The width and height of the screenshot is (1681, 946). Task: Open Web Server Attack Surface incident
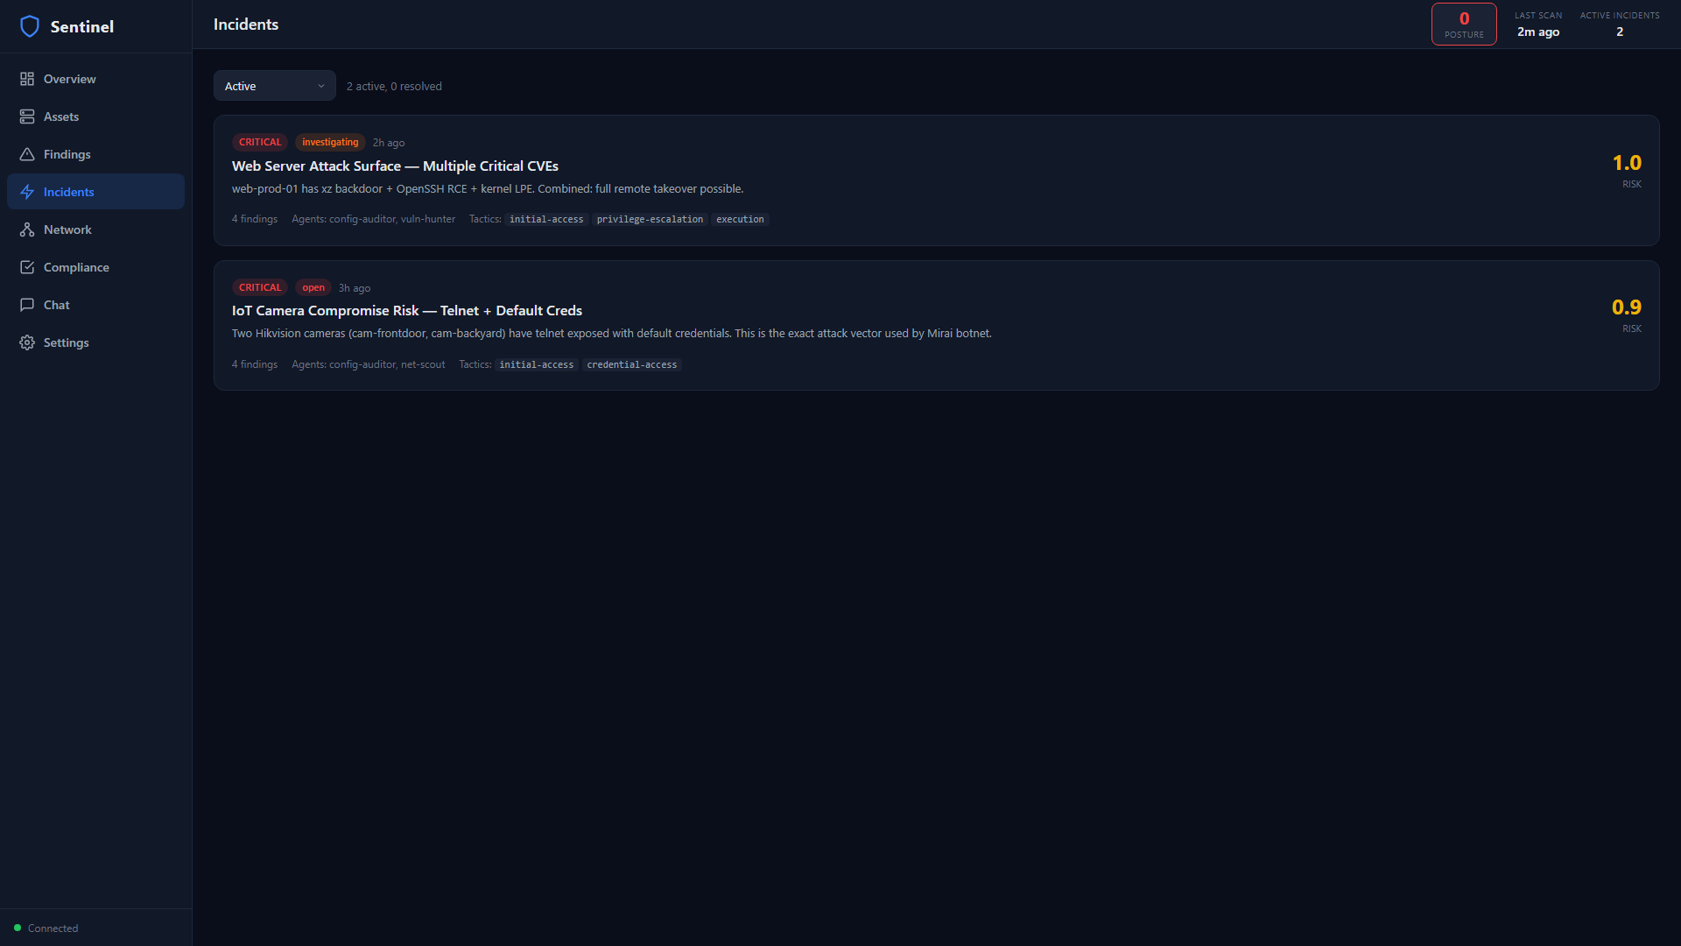coord(395,166)
